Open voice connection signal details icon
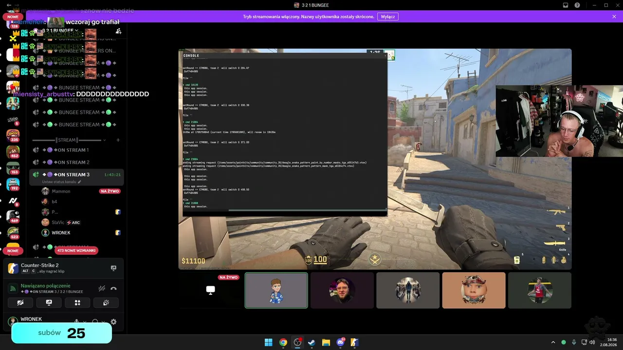Image resolution: width=623 pixels, height=350 pixels. 13,289
